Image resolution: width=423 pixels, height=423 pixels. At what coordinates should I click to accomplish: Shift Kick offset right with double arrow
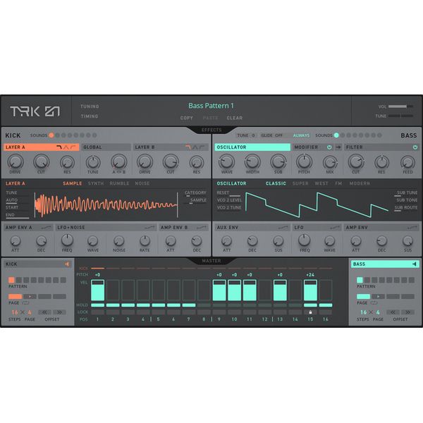coord(59,312)
